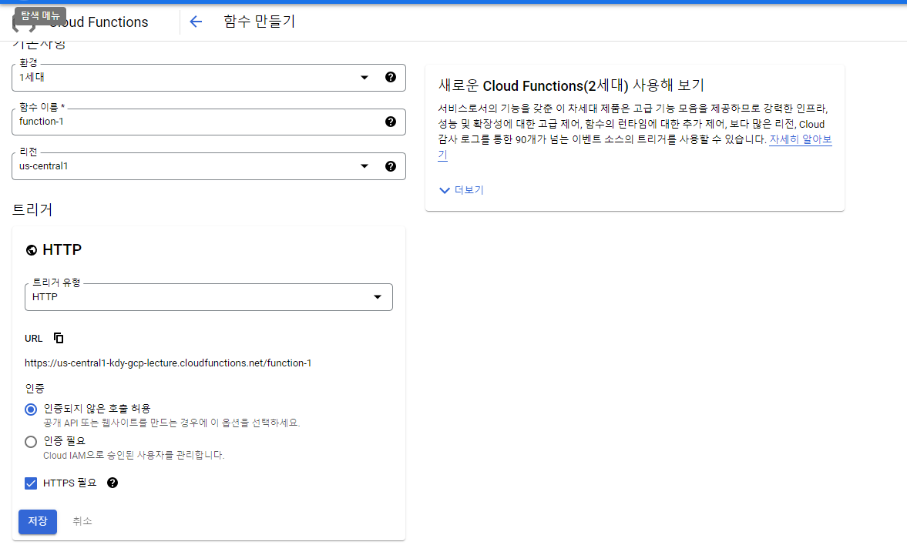Open the 트리거 유형 dropdown showing HTTP
Screen dimensions: 907x555
(209, 297)
